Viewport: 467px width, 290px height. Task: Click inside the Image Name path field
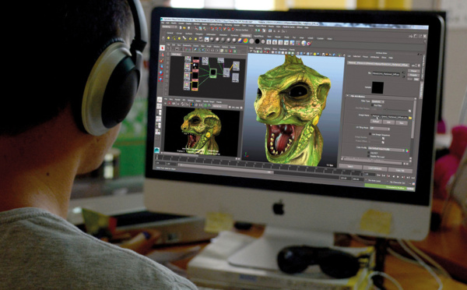click(389, 118)
